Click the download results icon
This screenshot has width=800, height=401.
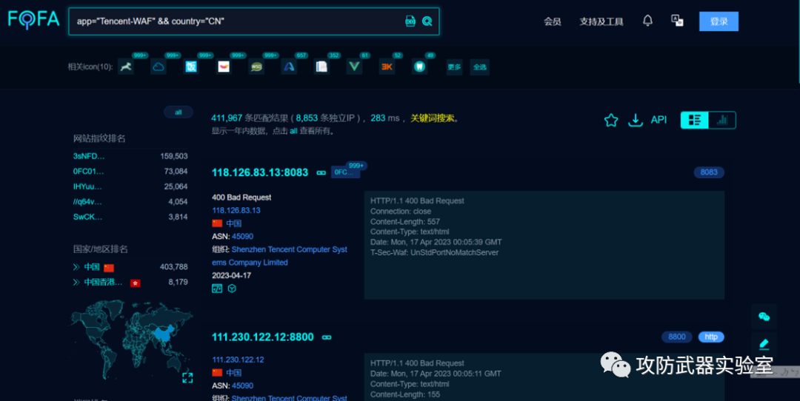(636, 121)
